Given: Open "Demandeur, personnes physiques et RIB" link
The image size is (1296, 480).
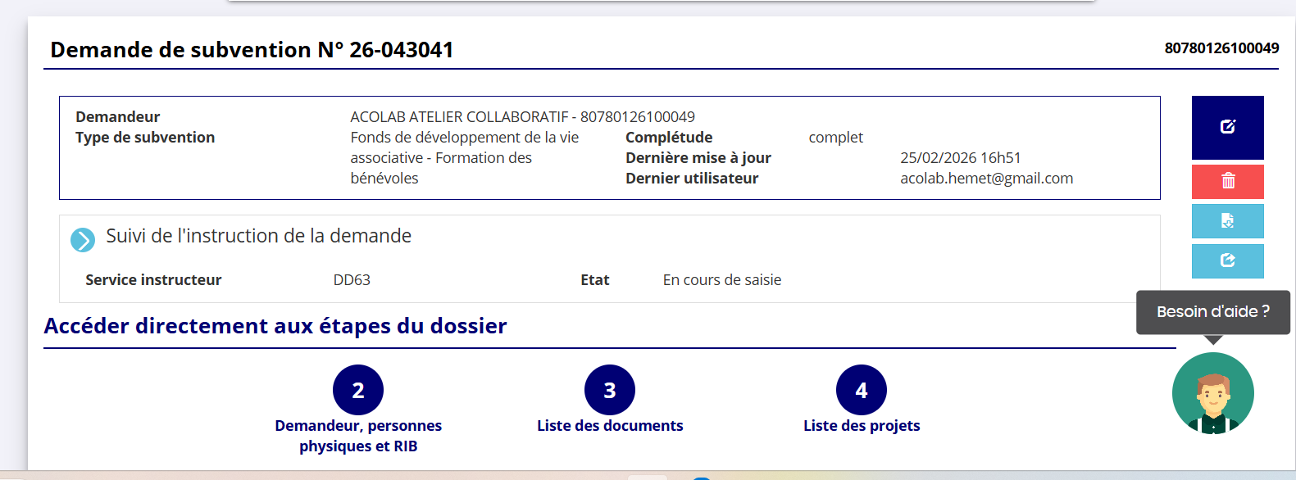Looking at the screenshot, I should 358,436.
